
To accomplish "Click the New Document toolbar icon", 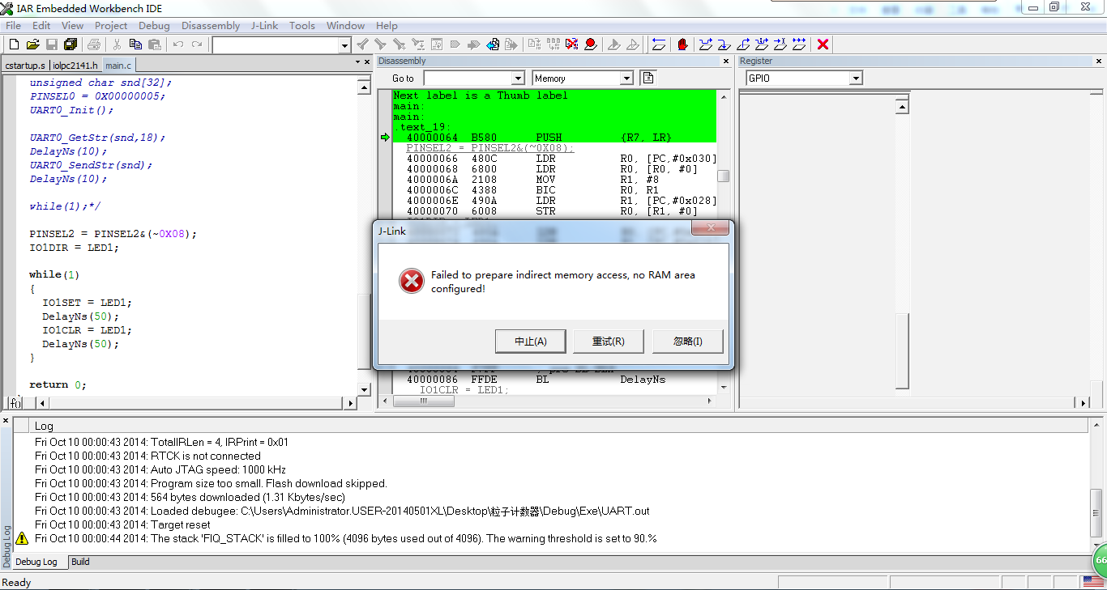I will click(x=13, y=45).
